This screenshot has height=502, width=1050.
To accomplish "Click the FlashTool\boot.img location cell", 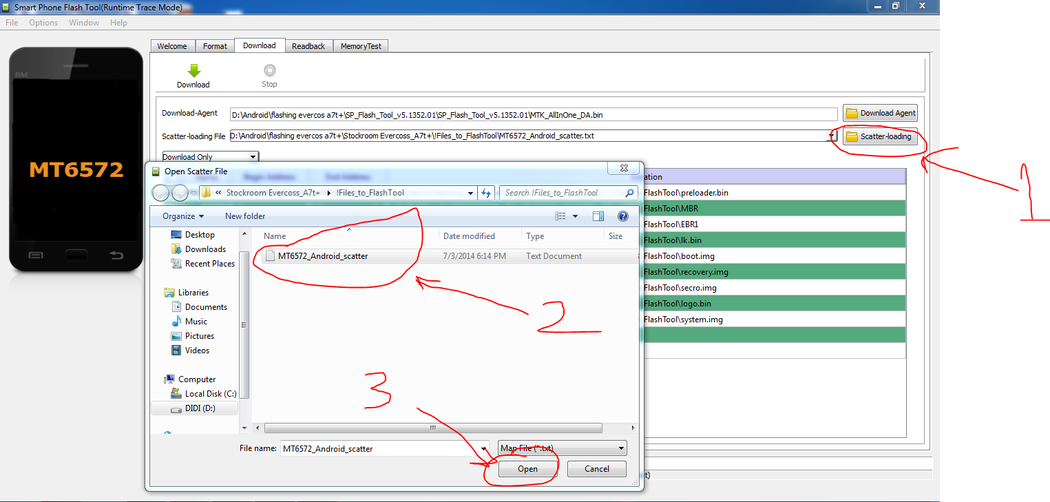I will (x=773, y=256).
